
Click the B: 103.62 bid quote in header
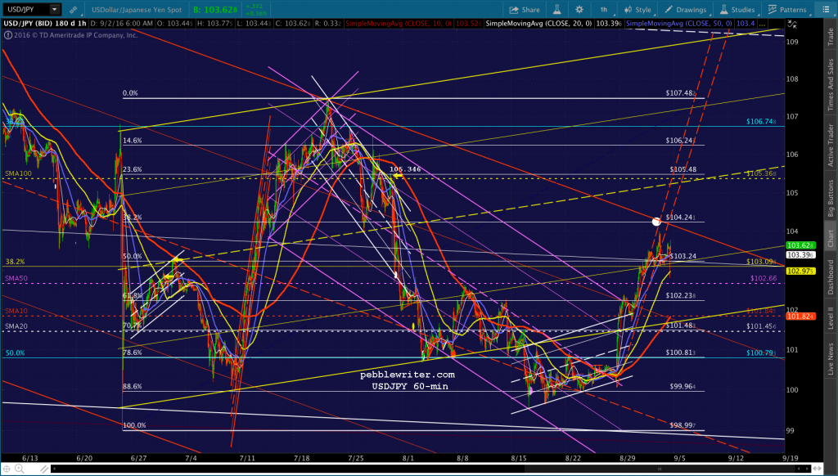tap(215, 10)
